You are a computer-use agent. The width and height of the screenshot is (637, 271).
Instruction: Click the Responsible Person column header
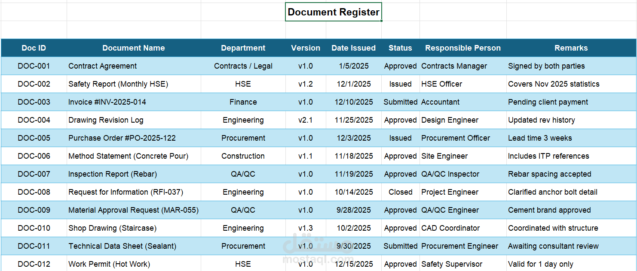point(463,48)
